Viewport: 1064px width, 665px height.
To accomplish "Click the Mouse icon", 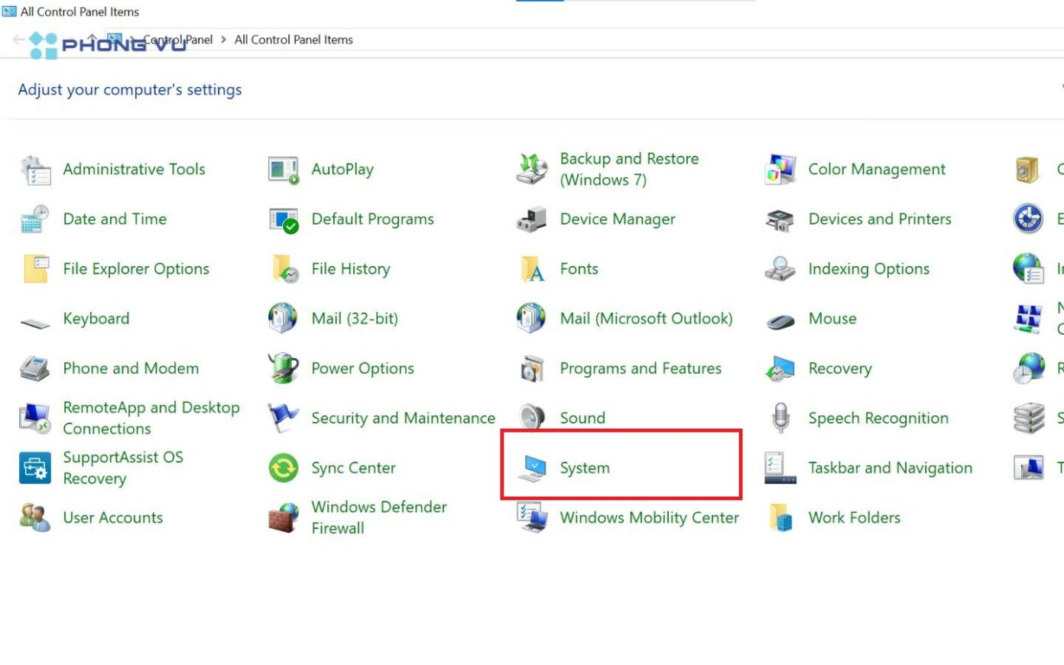I will [x=780, y=321].
